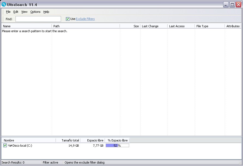The image size is (243, 166).
Task: Focus the Find search input field
Action: 38,19
